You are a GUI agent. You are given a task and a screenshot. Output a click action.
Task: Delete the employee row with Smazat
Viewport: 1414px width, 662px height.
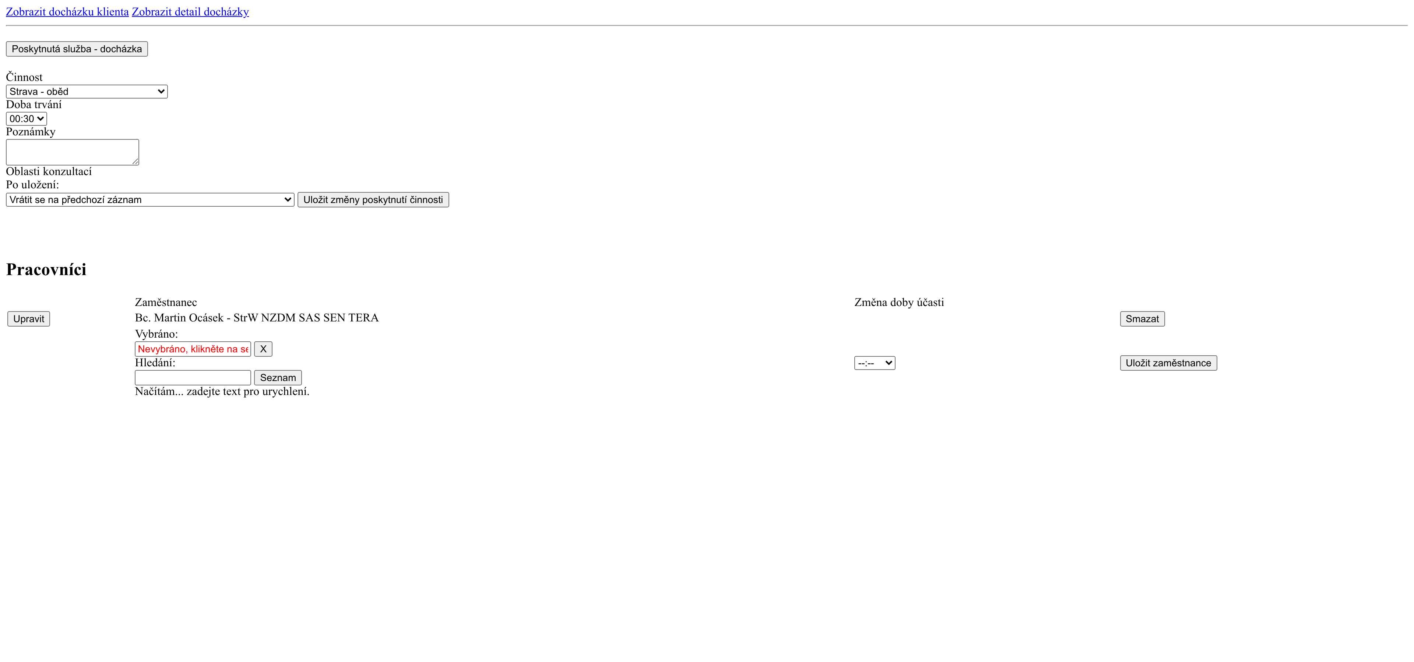pos(1142,319)
